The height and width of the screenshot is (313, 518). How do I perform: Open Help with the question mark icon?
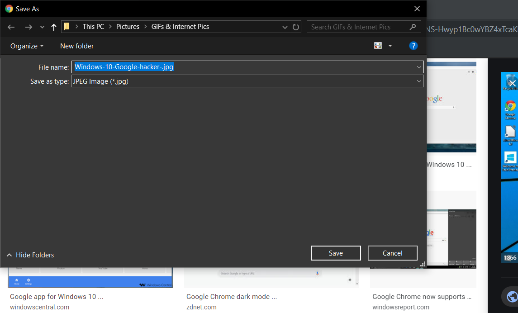tap(413, 46)
